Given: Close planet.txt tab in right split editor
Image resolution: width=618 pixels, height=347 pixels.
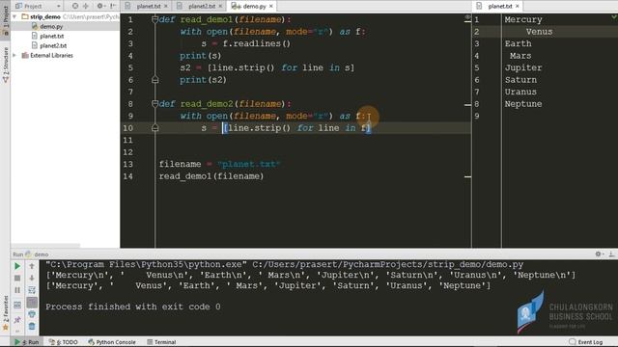Looking at the screenshot, I should point(518,6).
